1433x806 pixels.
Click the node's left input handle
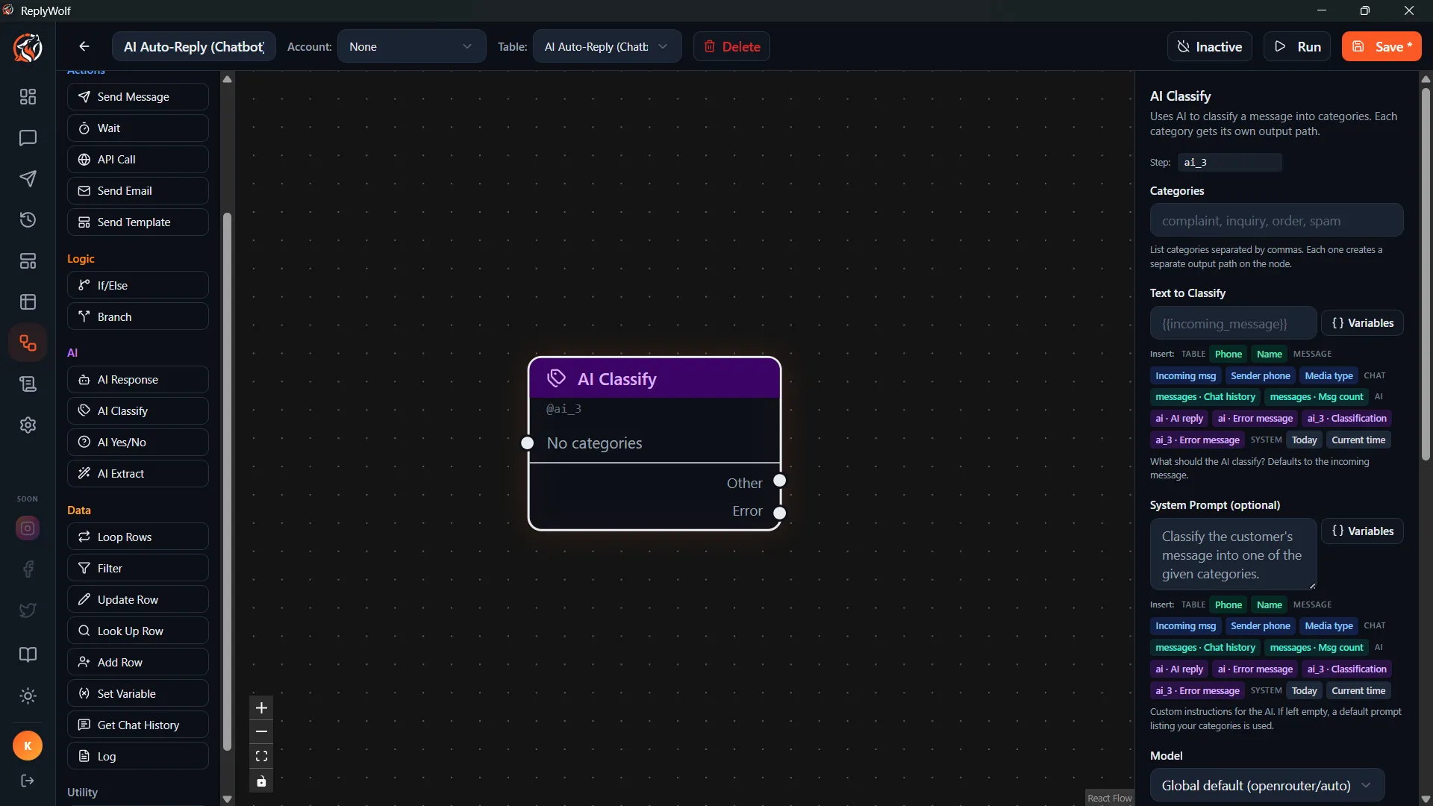coord(528,443)
